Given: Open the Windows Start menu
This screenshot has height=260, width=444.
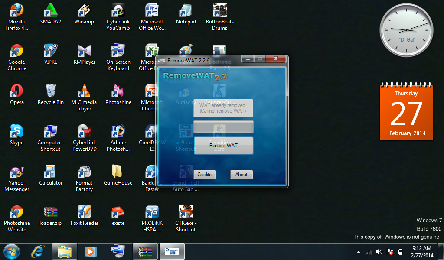Looking at the screenshot, I should click(12, 251).
